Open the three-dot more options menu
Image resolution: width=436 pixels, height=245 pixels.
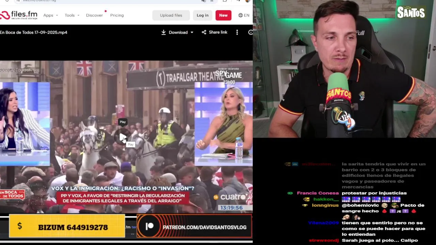pyautogui.click(x=237, y=32)
